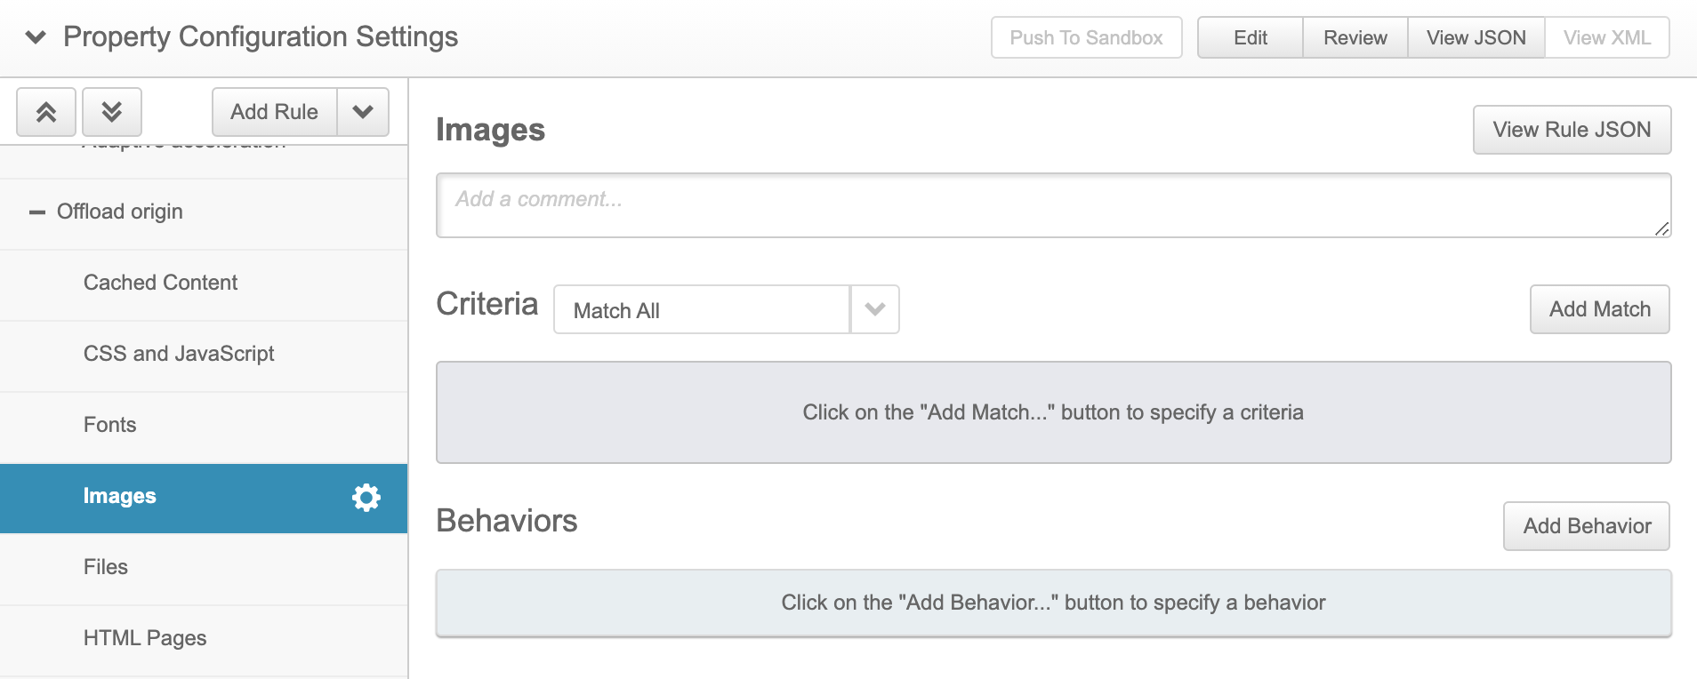
Task: Switch to View JSON mode
Action: pyautogui.click(x=1476, y=37)
